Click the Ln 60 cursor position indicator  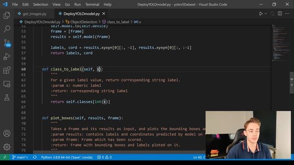coord(199,157)
